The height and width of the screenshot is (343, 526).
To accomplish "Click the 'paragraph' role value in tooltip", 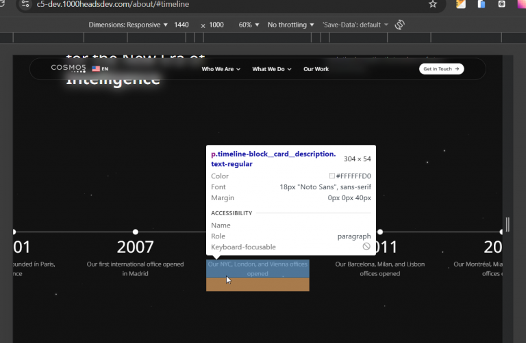I will click(x=354, y=236).
